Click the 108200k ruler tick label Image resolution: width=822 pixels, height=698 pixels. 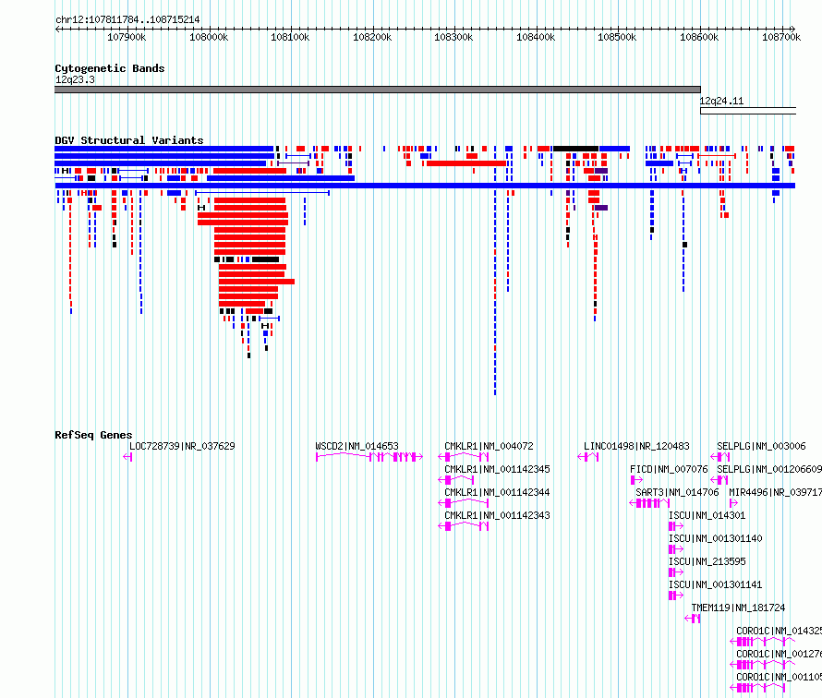pos(372,37)
